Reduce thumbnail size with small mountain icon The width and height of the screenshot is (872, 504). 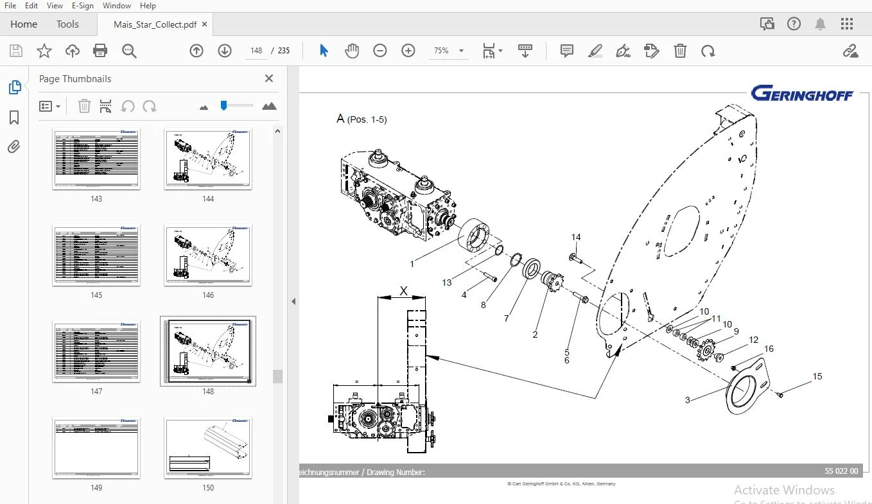pos(204,107)
